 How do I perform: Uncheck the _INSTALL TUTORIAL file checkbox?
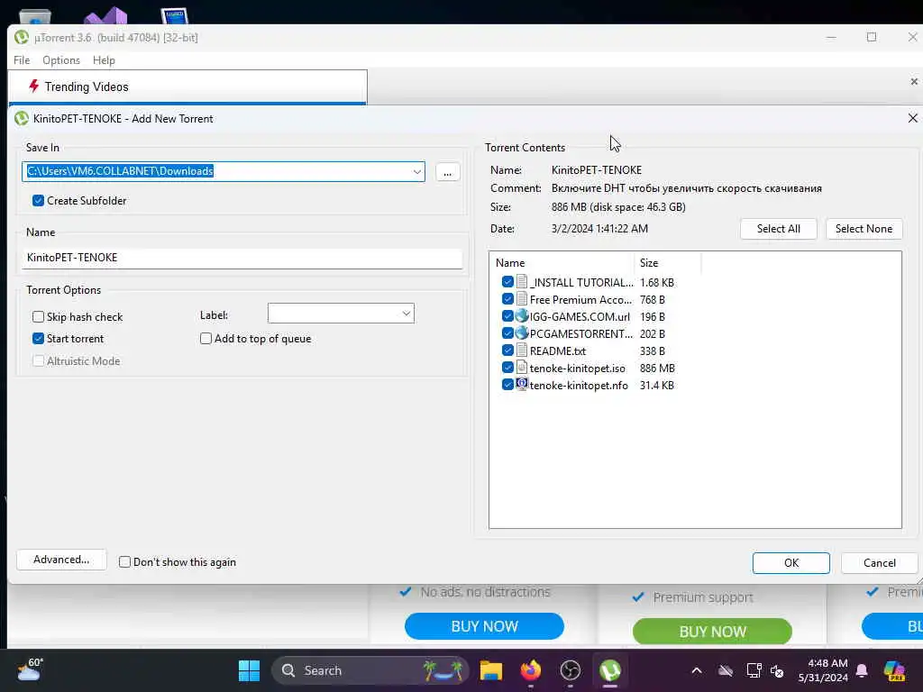pyautogui.click(x=507, y=282)
